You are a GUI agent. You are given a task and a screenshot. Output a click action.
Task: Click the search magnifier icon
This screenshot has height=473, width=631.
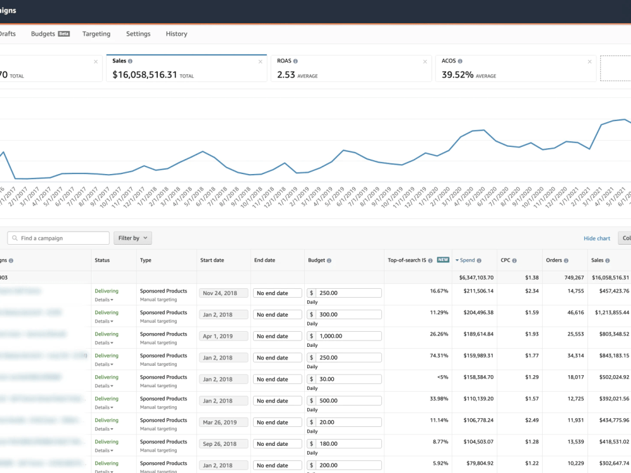pos(15,238)
